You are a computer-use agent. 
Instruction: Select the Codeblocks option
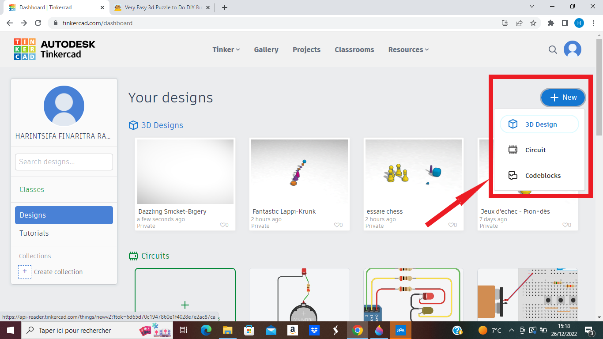(543, 175)
